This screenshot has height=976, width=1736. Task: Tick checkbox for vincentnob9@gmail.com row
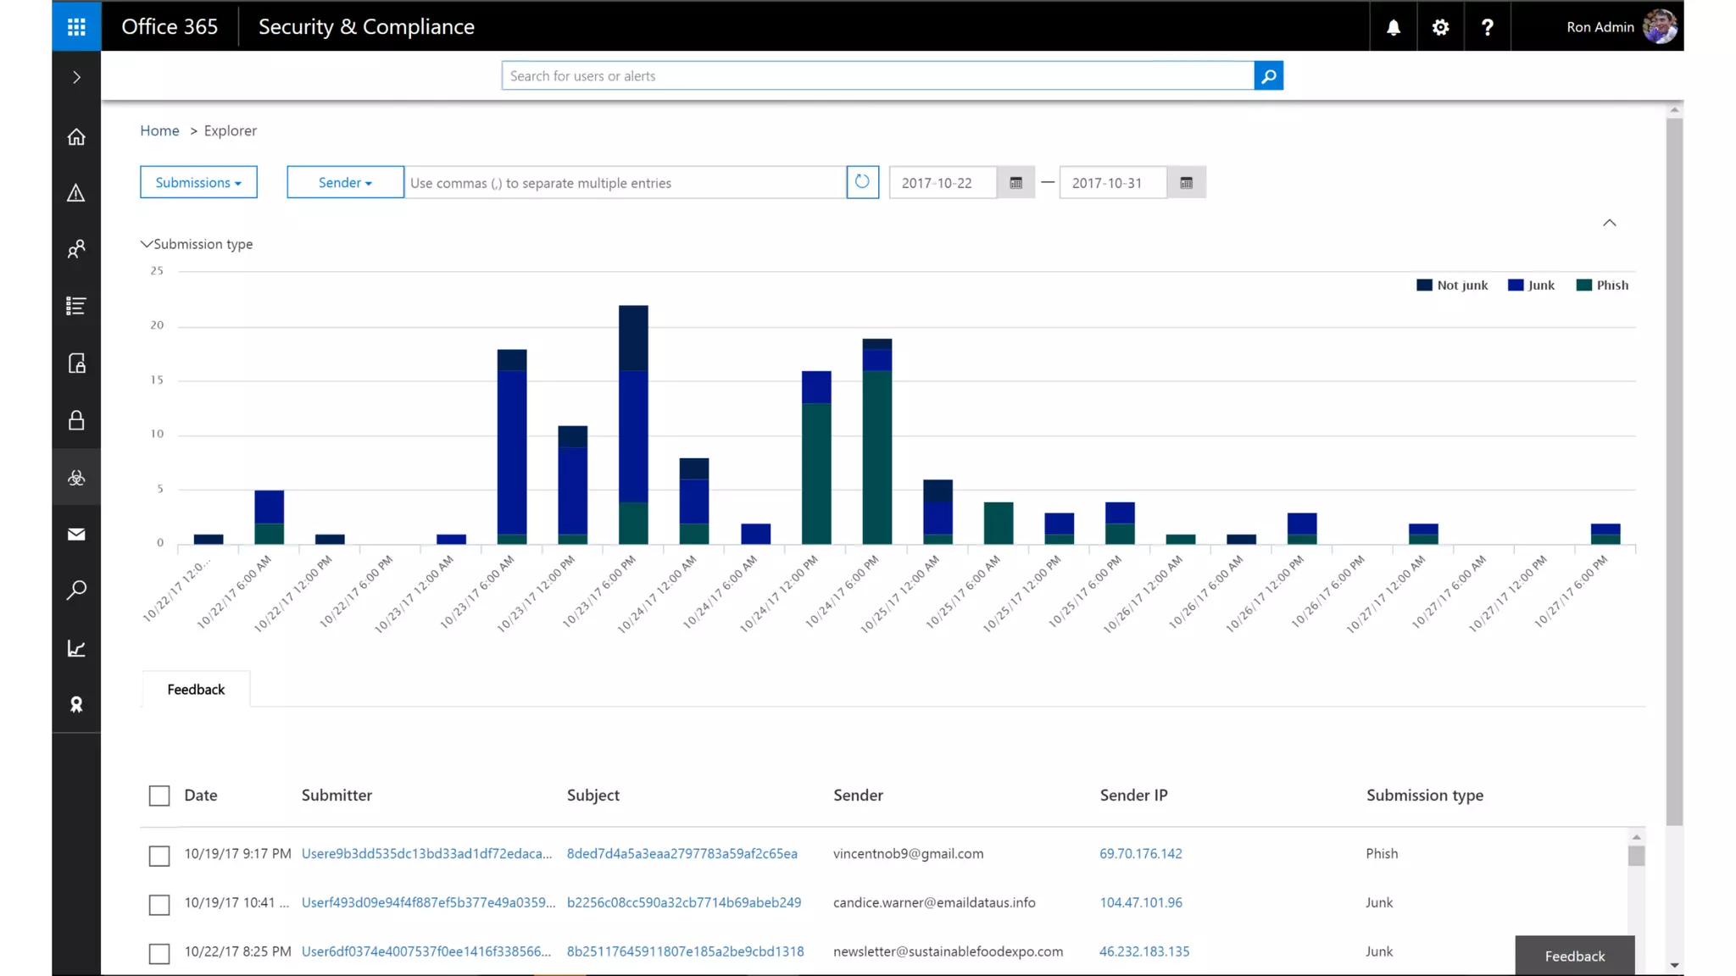click(159, 856)
